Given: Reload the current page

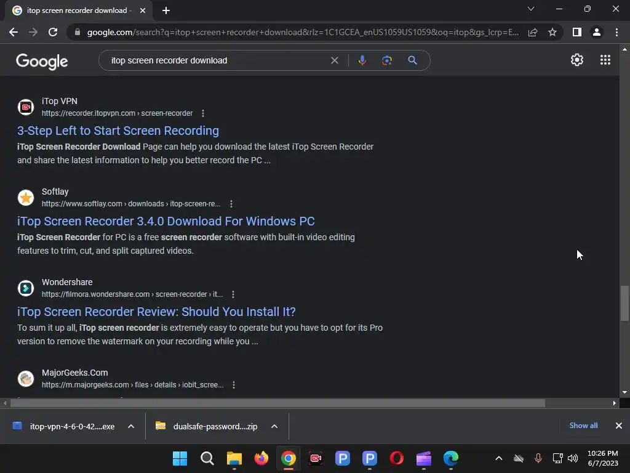Looking at the screenshot, I should click(x=53, y=32).
